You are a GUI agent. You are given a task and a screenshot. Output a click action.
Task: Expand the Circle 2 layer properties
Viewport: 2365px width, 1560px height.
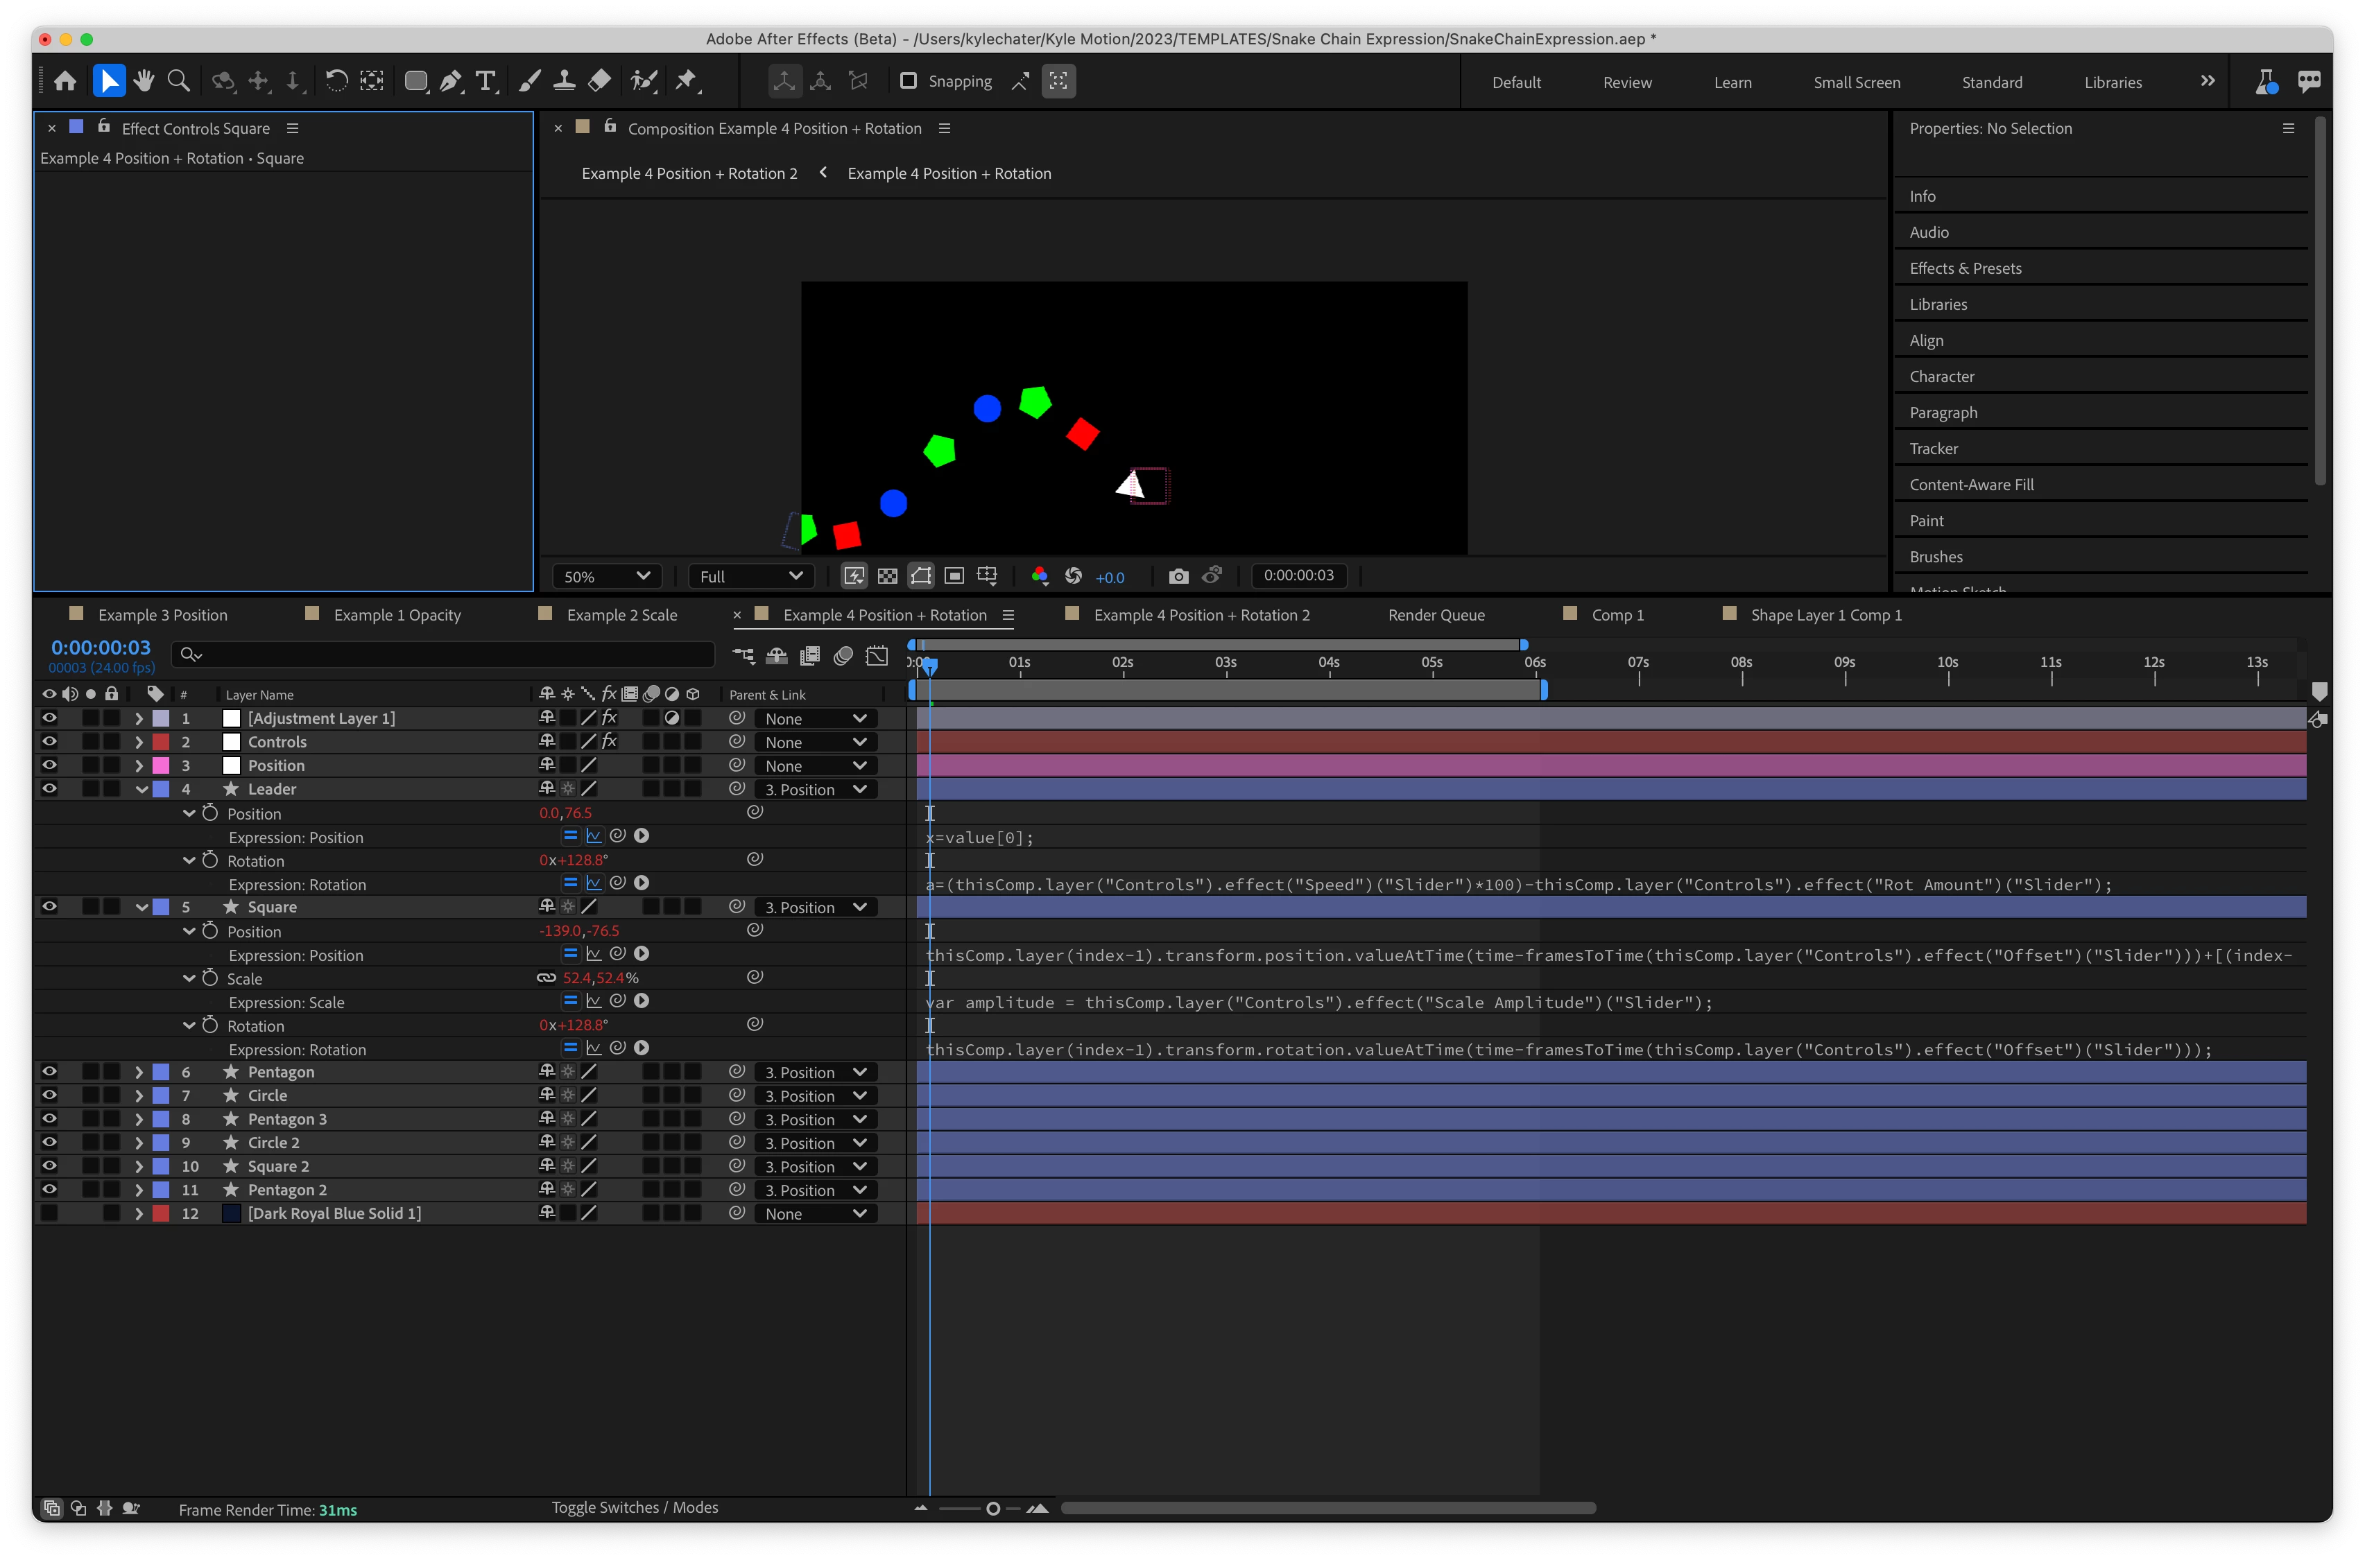tap(138, 1142)
